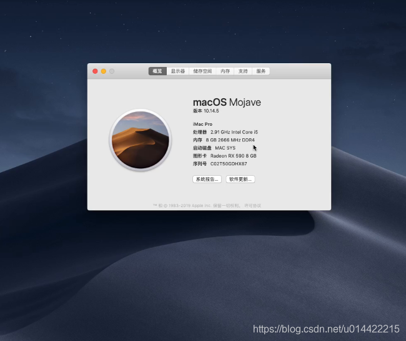This screenshot has height=341, width=406.
Task: Click the processor text 2.91 GHz Intel Core i5
Action: pos(234,132)
